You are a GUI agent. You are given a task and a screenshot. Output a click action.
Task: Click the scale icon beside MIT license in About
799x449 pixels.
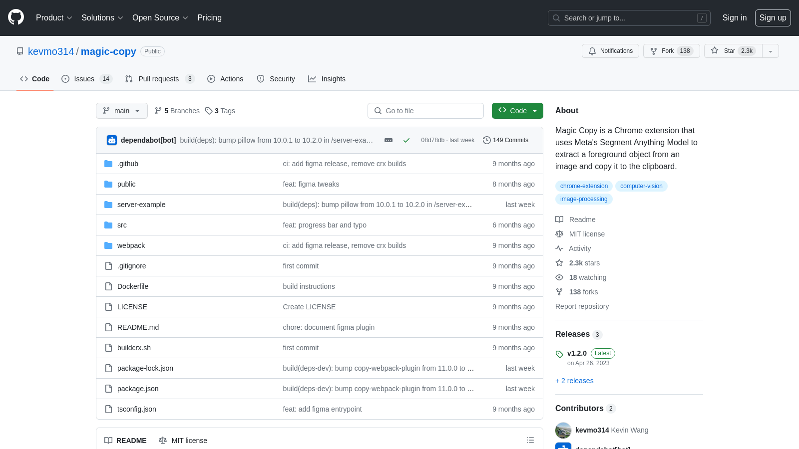(x=559, y=234)
